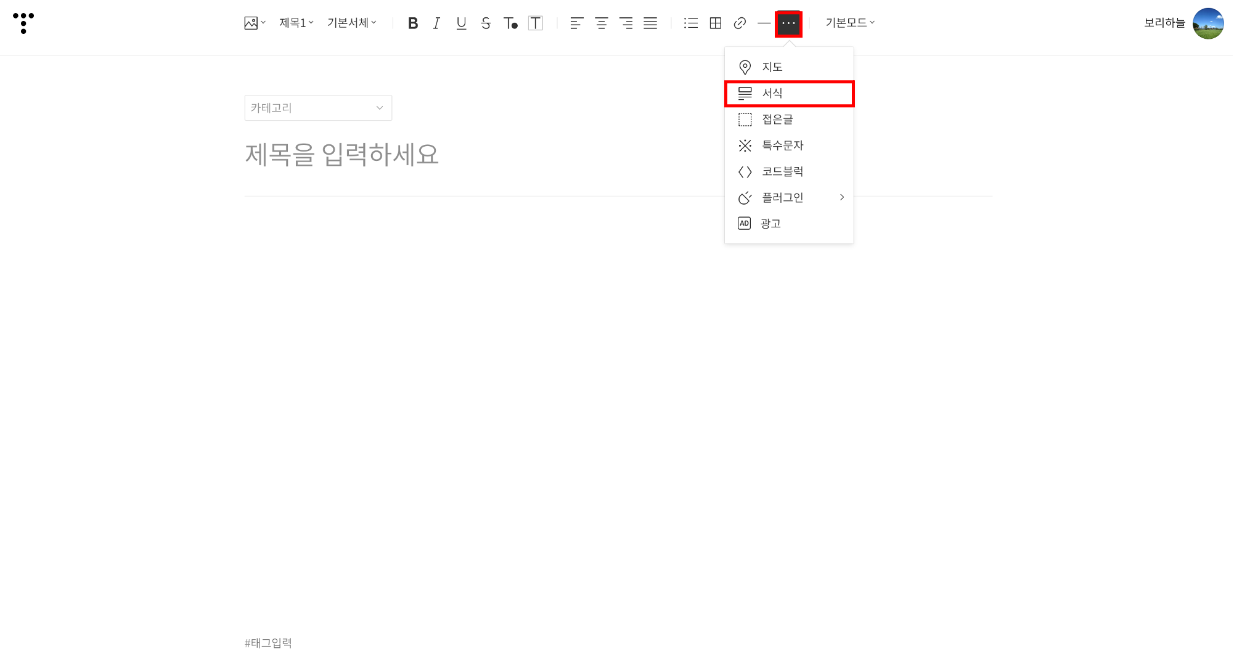Expand the 제목1 heading style dropdown
This screenshot has width=1234, height=670.
coord(296,23)
